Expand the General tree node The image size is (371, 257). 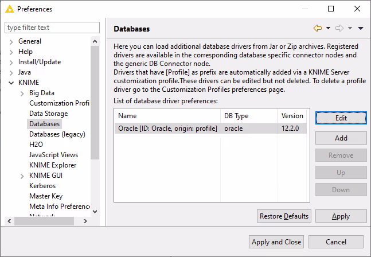(11, 41)
